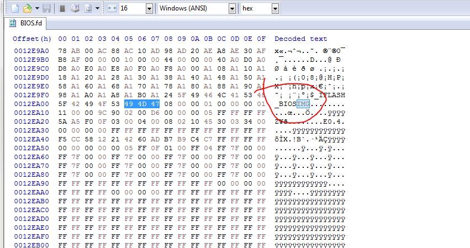470x248 pixels.
Task: Click byte 44 in row 0012E9B0
Action: click(168, 60)
